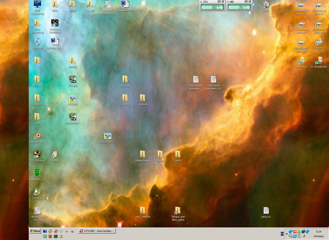
Task: Click the Пуск start button
Action: [x=35, y=231]
